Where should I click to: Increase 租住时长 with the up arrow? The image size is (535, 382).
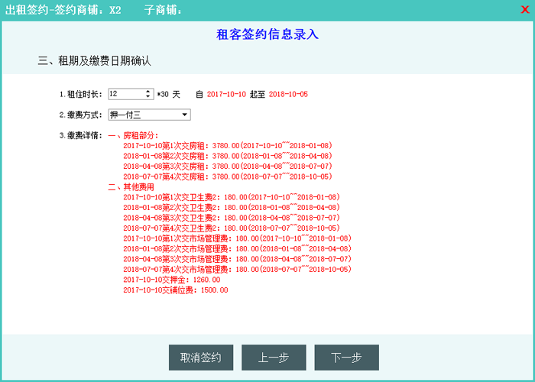(x=148, y=91)
